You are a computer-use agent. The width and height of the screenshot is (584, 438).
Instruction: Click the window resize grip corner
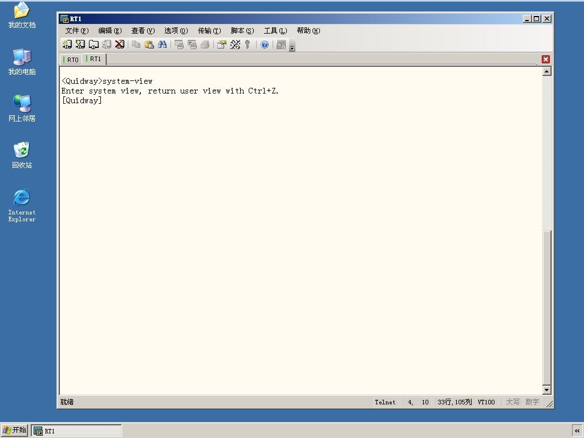click(x=549, y=404)
